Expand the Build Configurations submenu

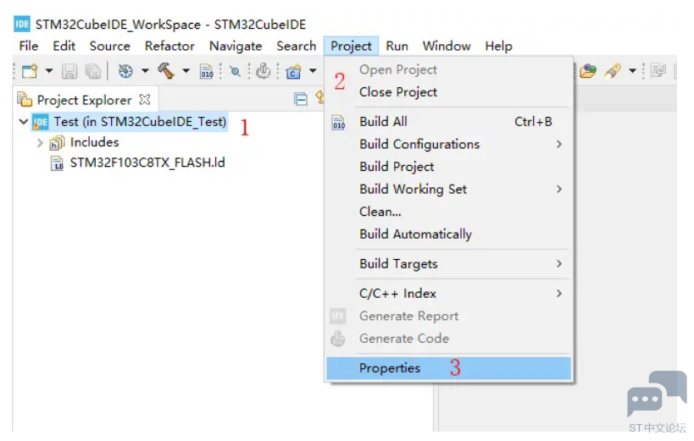pyautogui.click(x=449, y=144)
